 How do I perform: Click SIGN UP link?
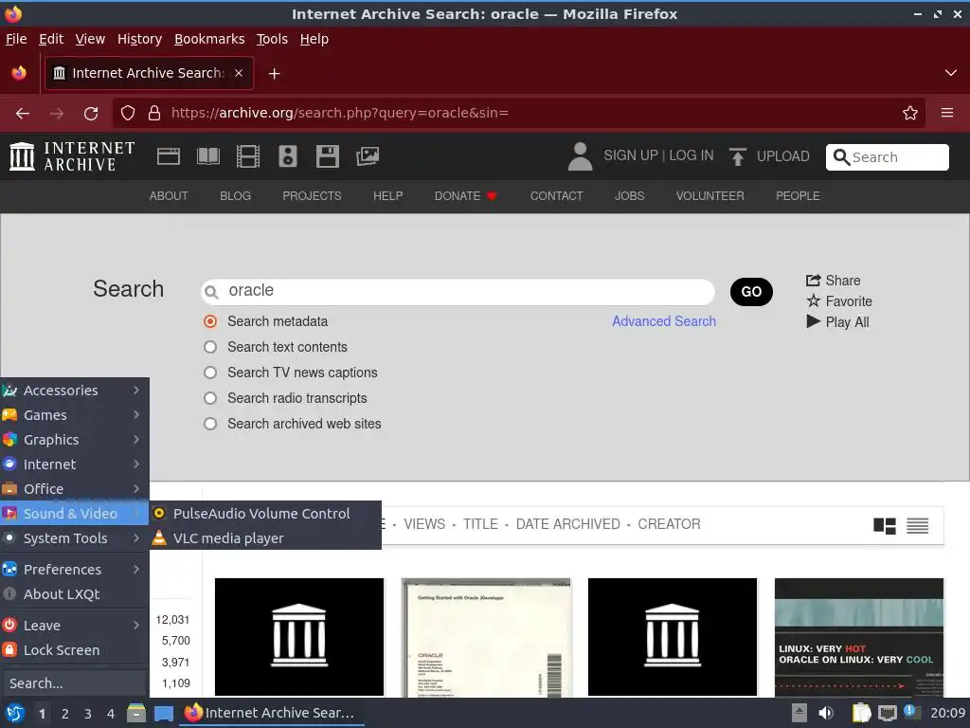pos(630,155)
